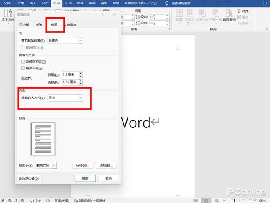270x203 pixels.
Task: Open the 帮助 (Help) ribbon tab
Action: pyautogui.click(x=116, y=3)
